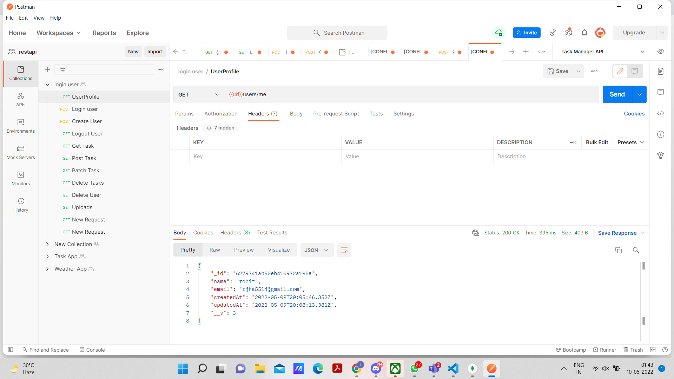Open the History sidebar panel

point(21,205)
